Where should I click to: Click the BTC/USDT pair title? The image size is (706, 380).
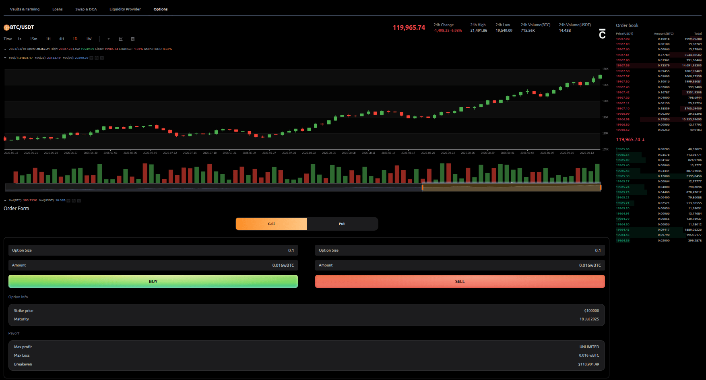pyautogui.click(x=22, y=27)
